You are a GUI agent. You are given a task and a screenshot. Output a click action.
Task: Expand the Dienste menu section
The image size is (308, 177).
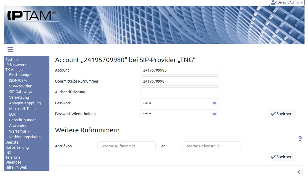pos(12,142)
